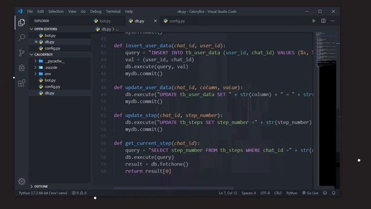The height and width of the screenshot is (209, 371).
Task: Open the editor More Actions menu
Action: coord(332,21)
